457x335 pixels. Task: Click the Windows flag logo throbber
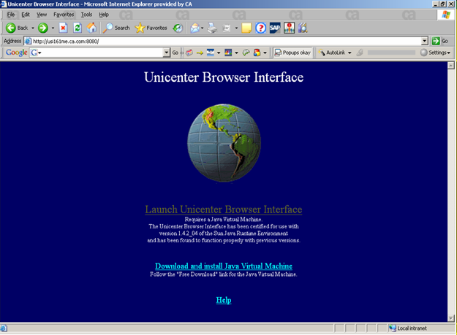point(446,15)
